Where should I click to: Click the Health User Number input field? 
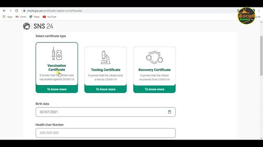coord(106,133)
